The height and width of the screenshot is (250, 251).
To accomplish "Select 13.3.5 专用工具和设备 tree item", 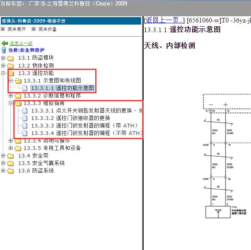I will (x=52, y=148).
